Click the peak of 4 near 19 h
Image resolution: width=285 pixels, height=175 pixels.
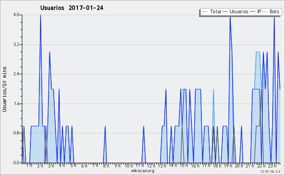[x=230, y=17]
